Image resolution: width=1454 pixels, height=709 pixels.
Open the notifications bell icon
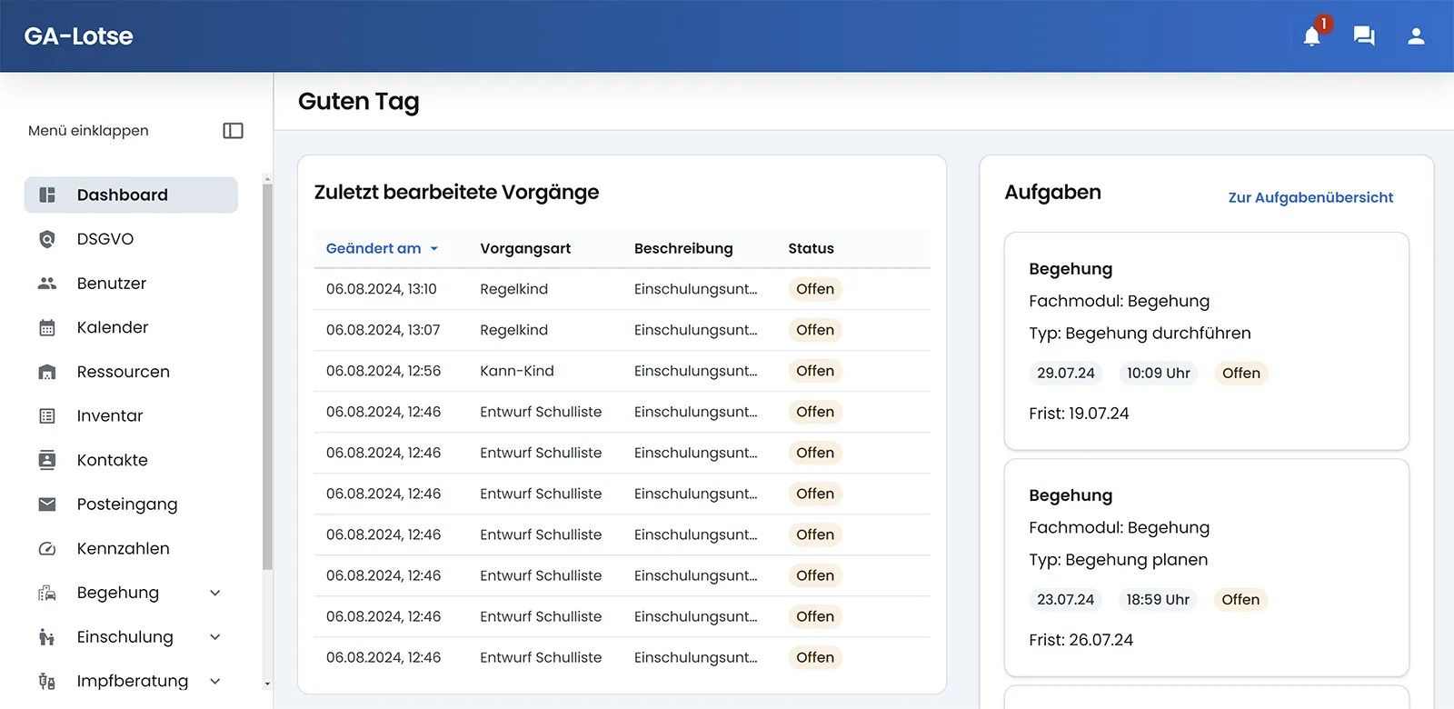pyautogui.click(x=1311, y=36)
